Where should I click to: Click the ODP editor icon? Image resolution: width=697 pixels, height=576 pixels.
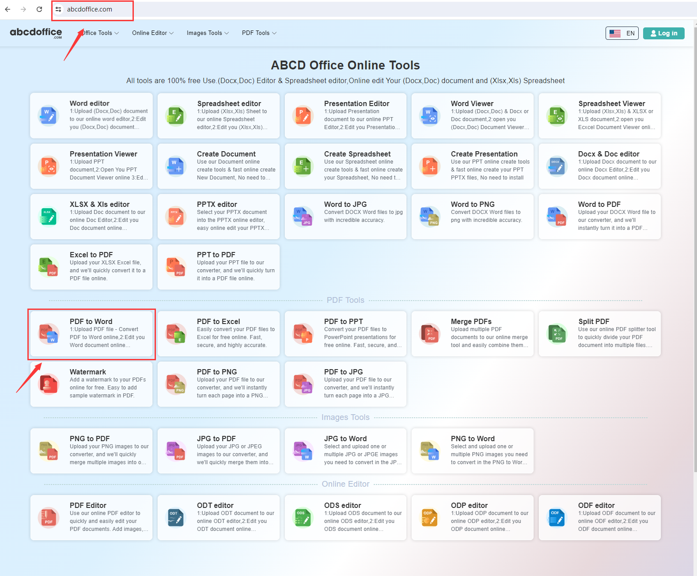coord(430,518)
